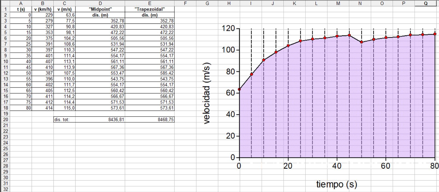Click the 60 label on velocity axis

[231, 93]
